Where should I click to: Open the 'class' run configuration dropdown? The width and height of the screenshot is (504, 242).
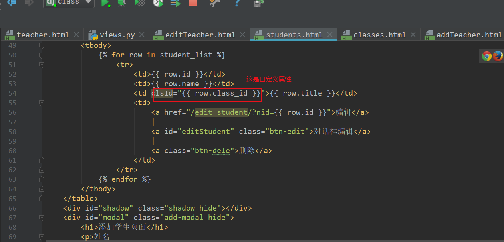coord(69,3)
